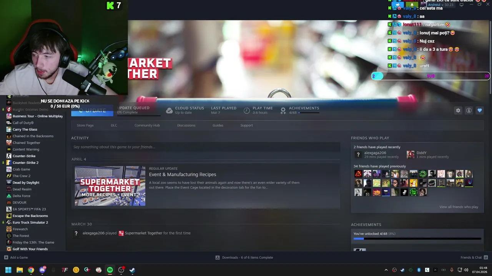Open Downloads status at bottom
This screenshot has width=492, height=276.
click(x=244, y=258)
